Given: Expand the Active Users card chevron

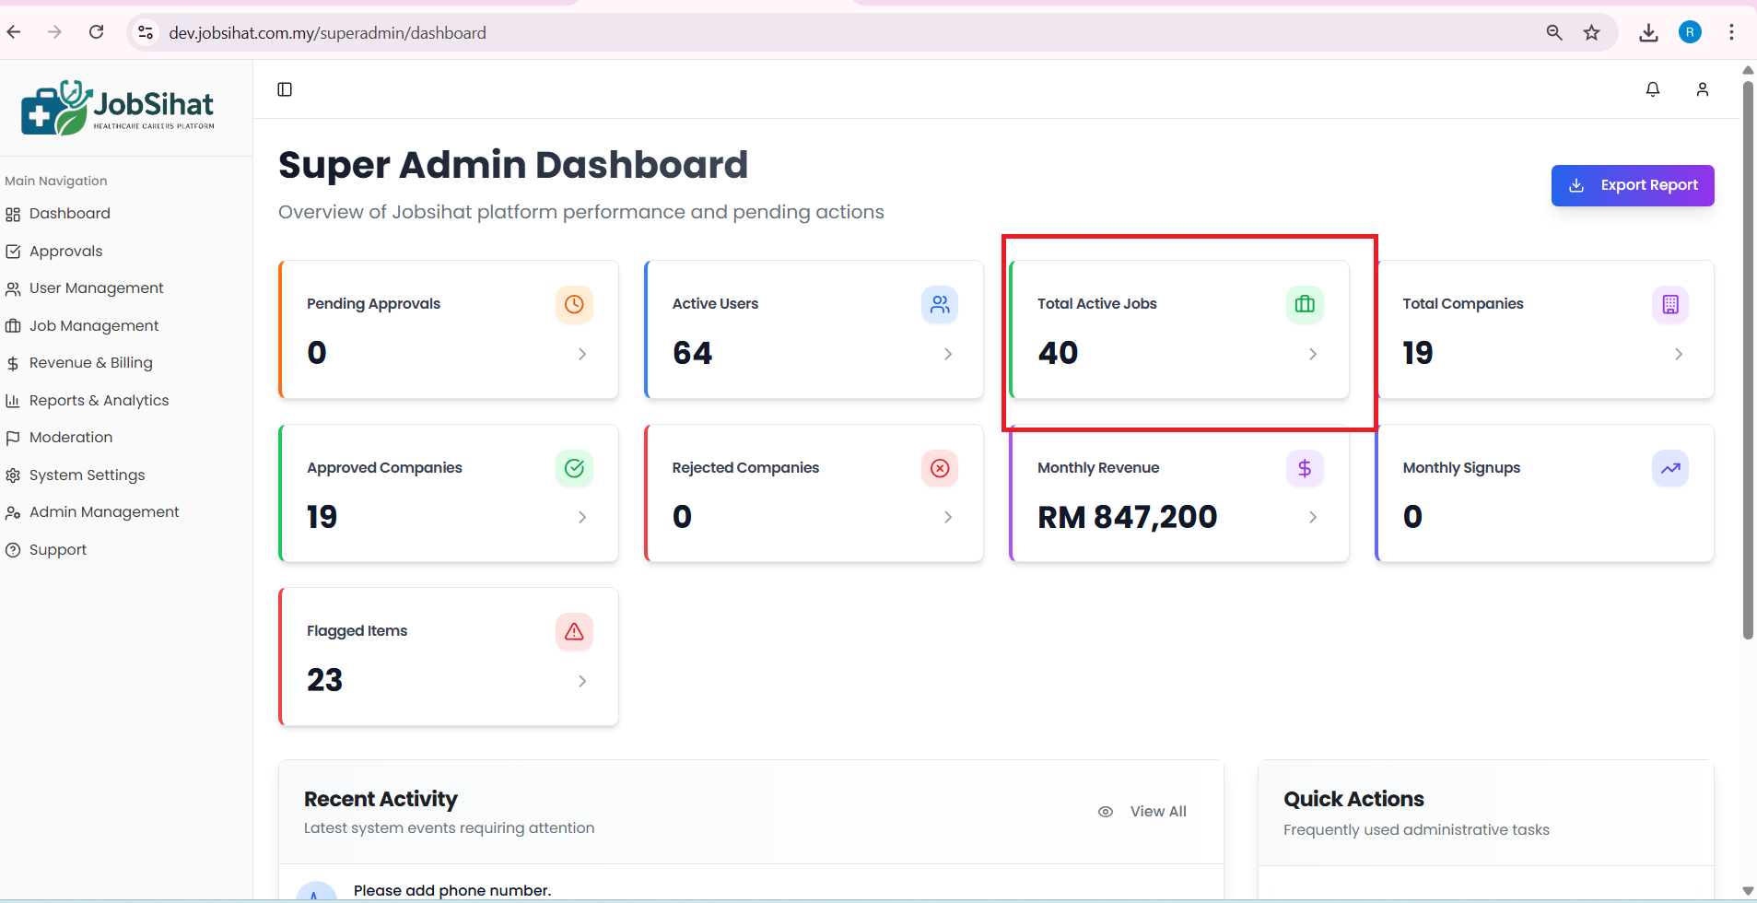Looking at the screenshot, I should (948, 354).
